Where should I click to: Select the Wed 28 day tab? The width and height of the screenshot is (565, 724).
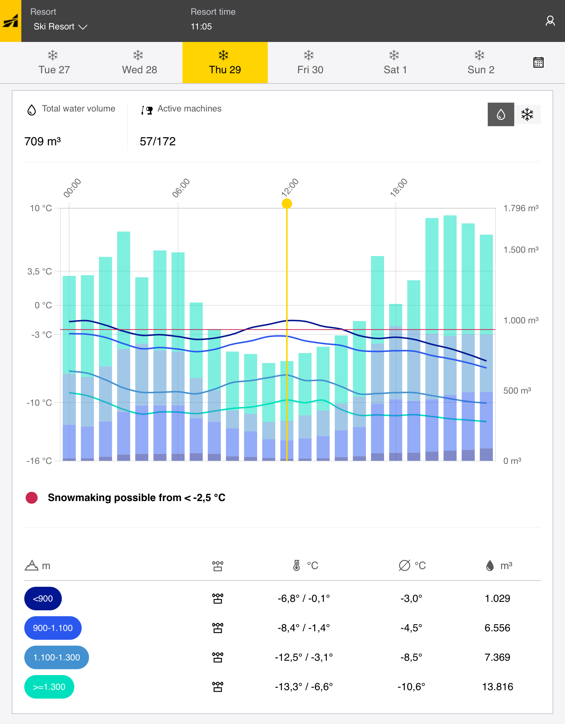[139, 63]
